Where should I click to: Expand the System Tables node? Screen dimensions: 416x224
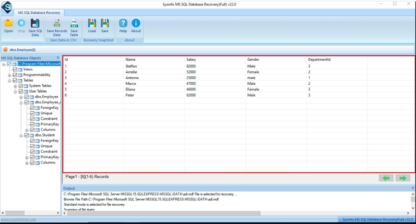(x=15, y=86)
